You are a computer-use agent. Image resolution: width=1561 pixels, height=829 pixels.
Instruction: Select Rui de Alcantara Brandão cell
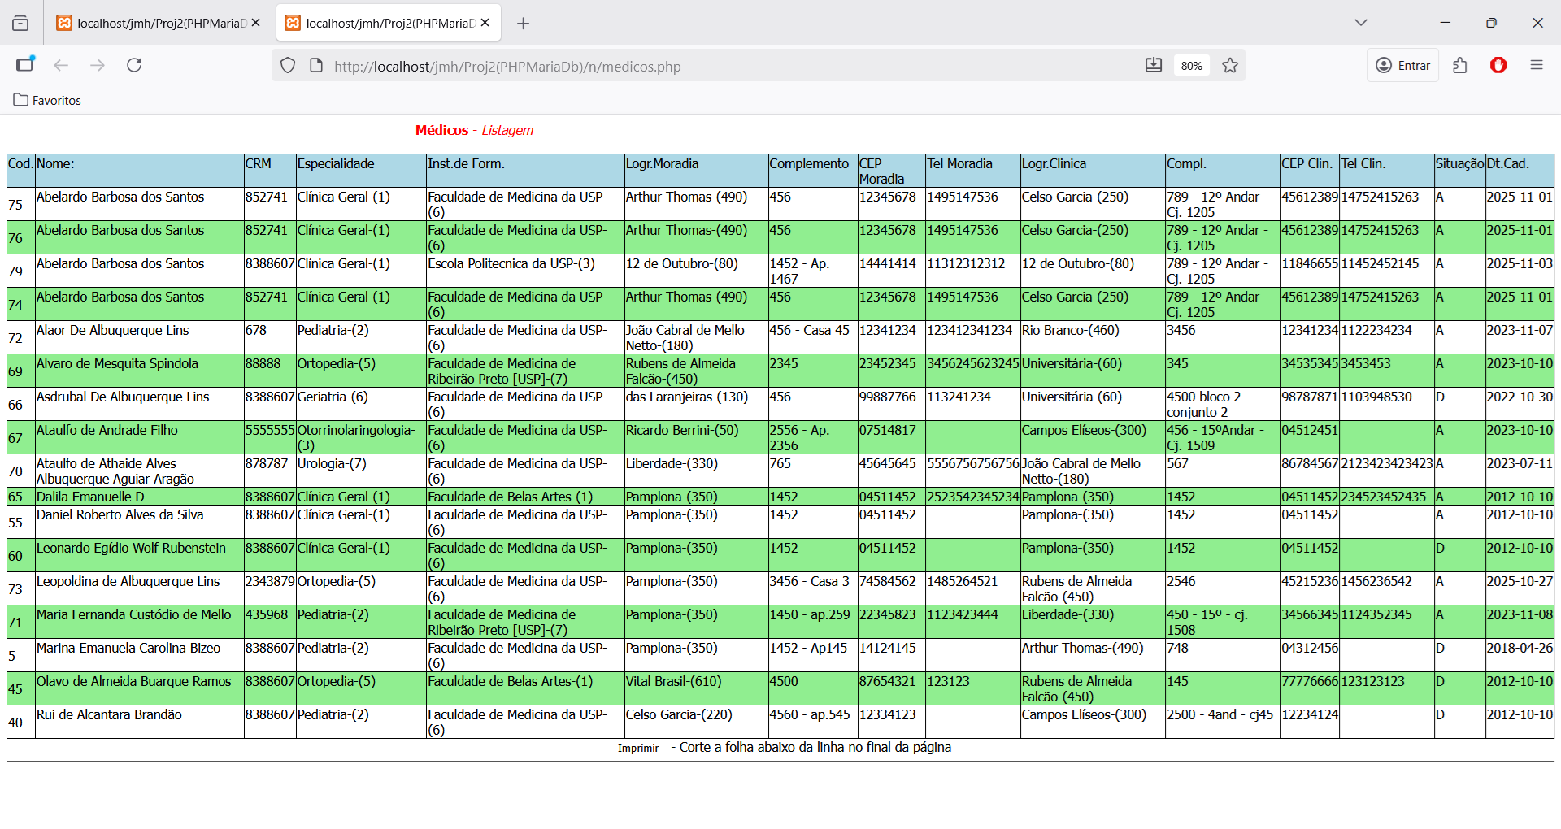(x=140, y=722)
